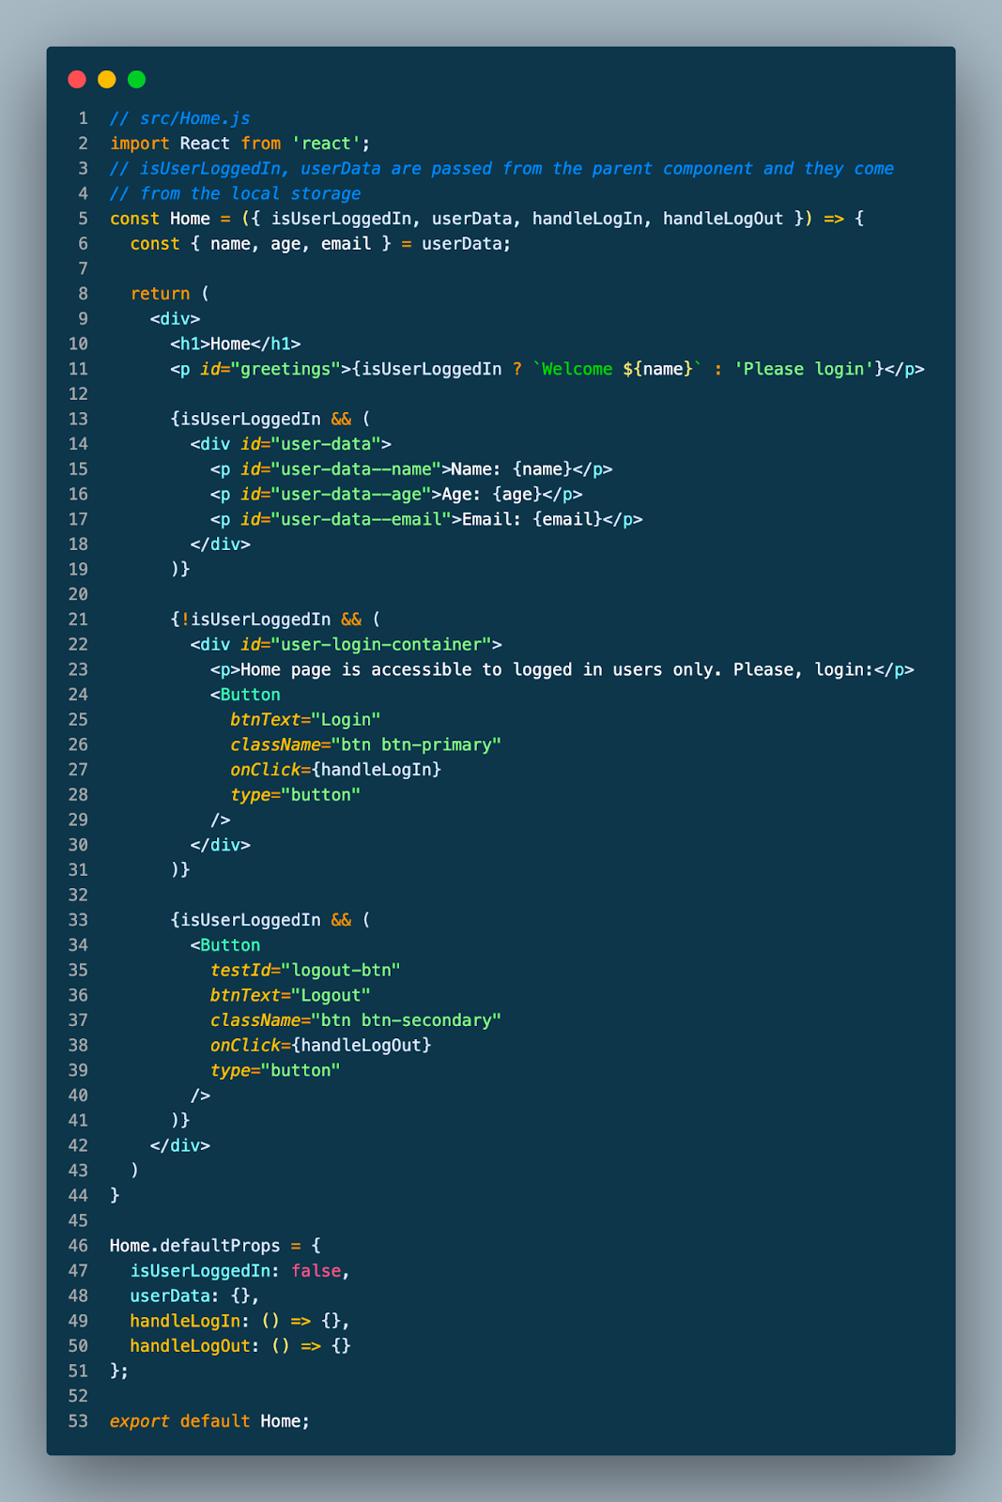
Task: Click line number 11 in the gutter
Action: pos(78,369)
